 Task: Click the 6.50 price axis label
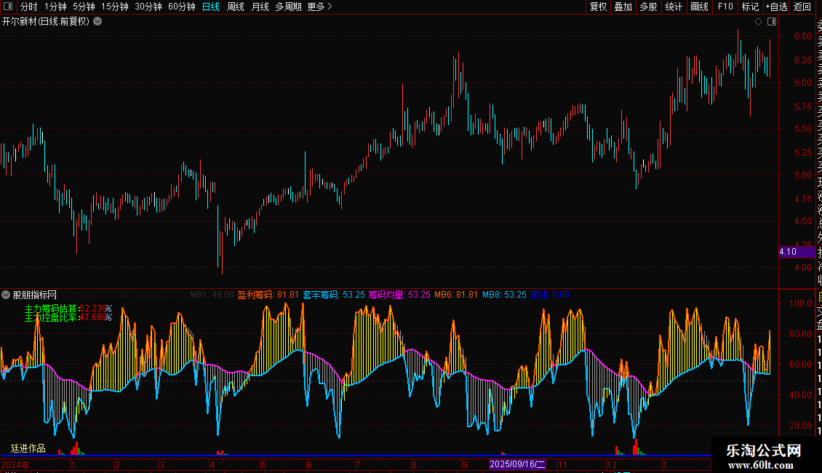point(802,36)
